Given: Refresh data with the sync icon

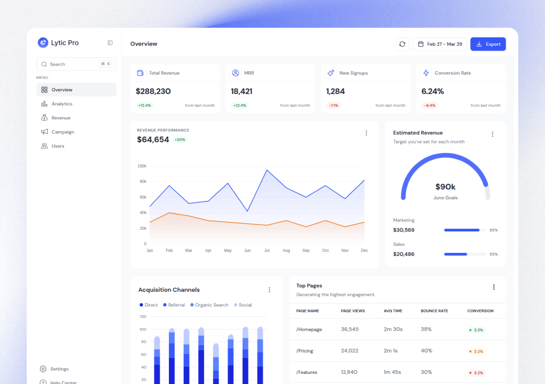Looking at the screenshot, I should 402,44.
